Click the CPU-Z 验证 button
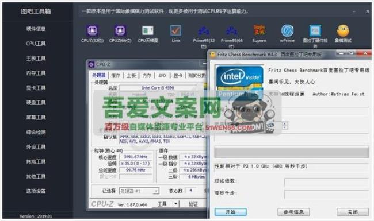 (193, 204)
